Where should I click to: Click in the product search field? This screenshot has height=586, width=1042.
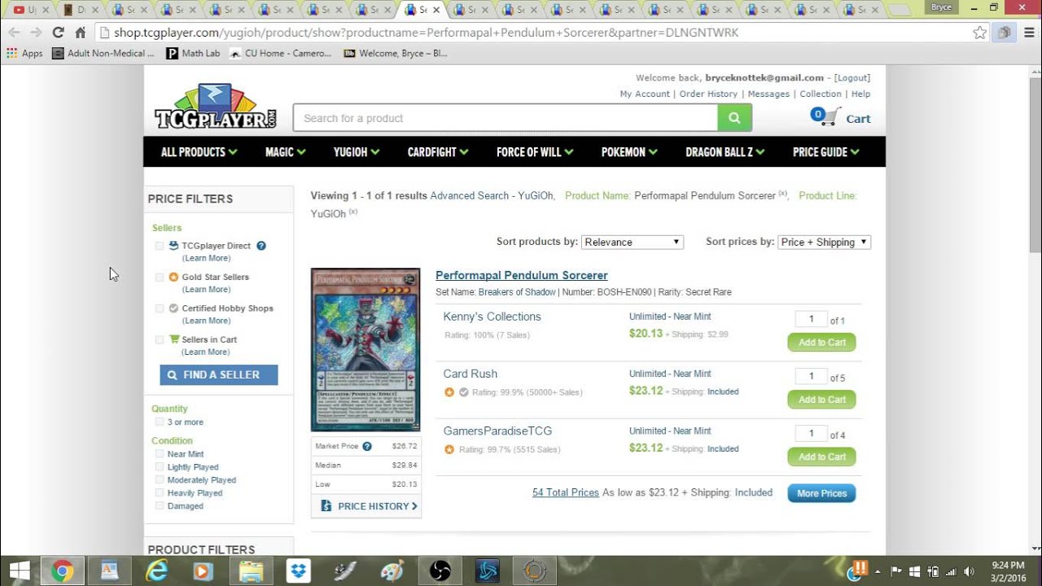coord(506,118)
